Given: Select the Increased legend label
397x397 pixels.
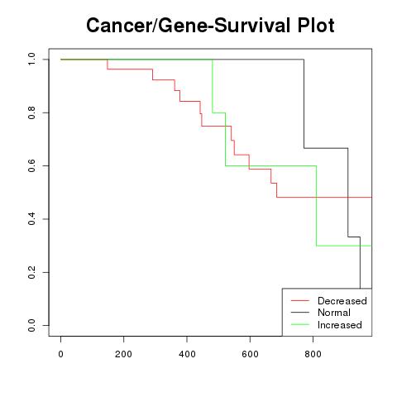Looking at the screenshot, I should [340, 325].
